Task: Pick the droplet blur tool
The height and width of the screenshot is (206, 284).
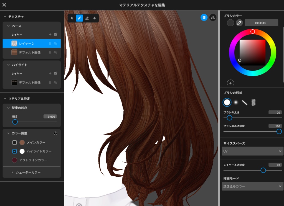Action: click(95, 18)
